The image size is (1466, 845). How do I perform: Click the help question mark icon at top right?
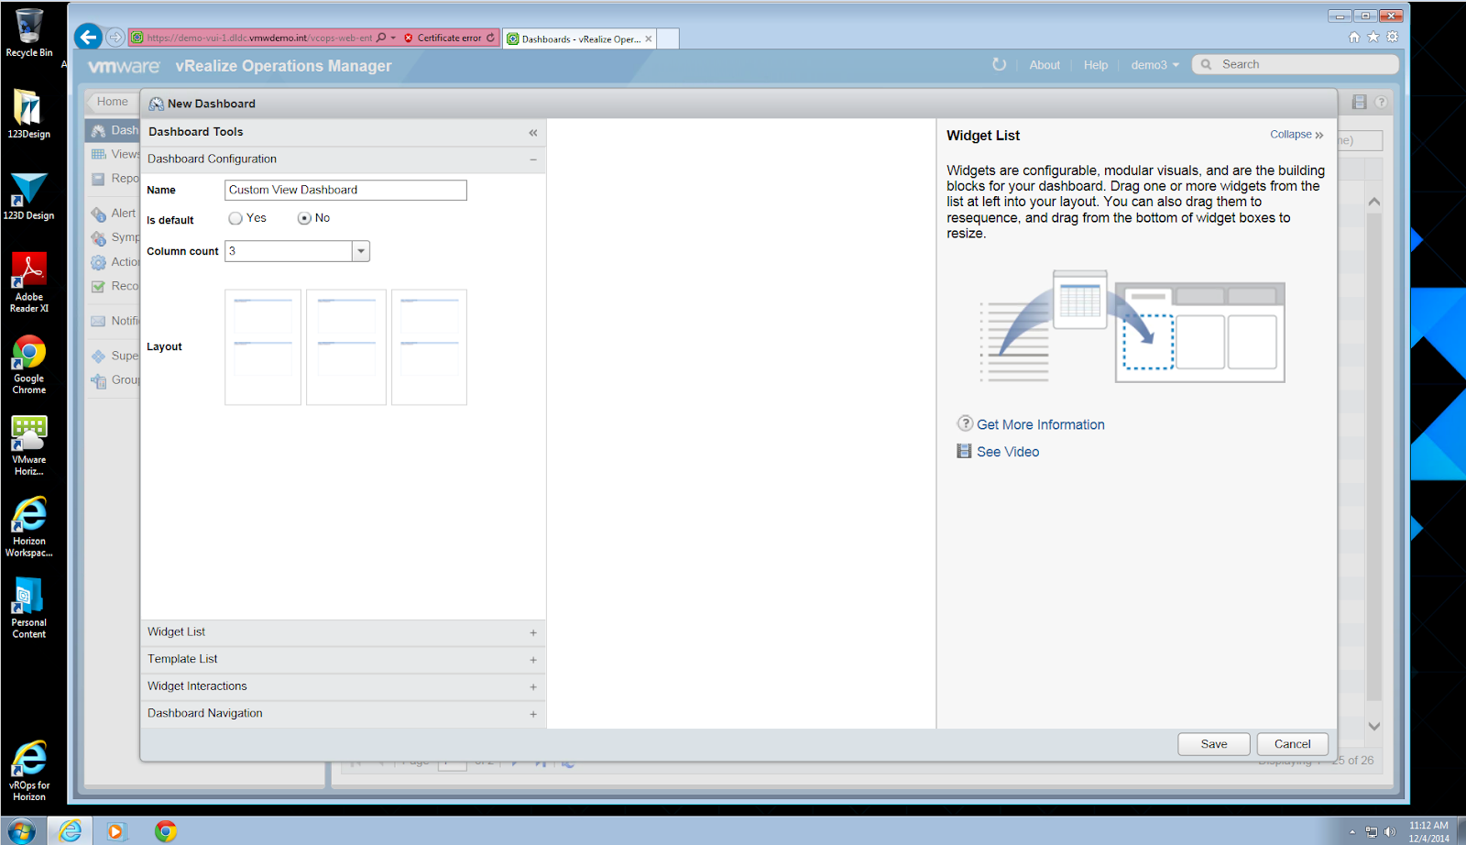tap(1381, 102)
